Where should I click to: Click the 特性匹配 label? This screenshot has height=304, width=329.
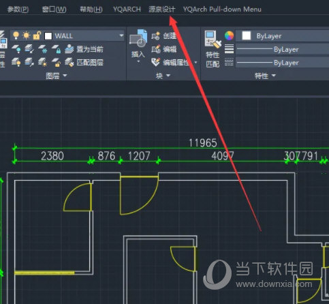(x=213, y=59)
